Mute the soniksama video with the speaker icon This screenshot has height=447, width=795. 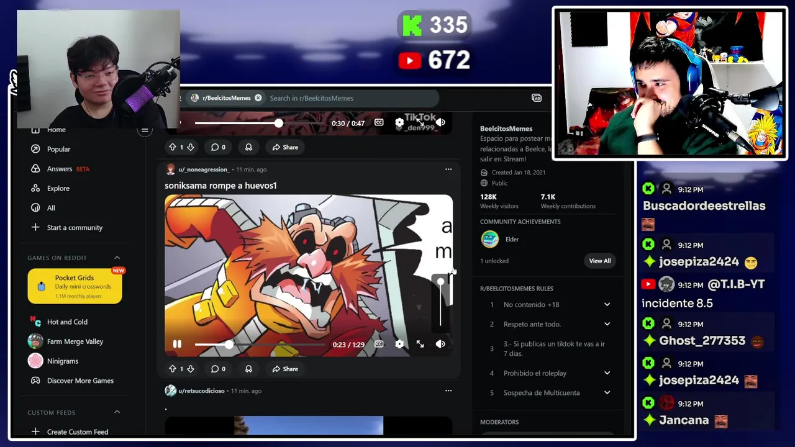pyautogui.click(x=440, y=344)
